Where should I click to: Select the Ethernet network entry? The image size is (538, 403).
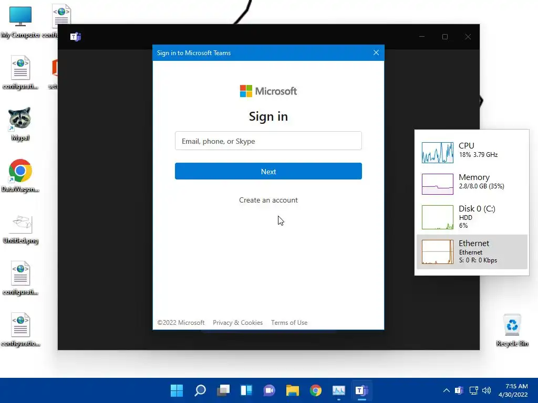[472, 252]
